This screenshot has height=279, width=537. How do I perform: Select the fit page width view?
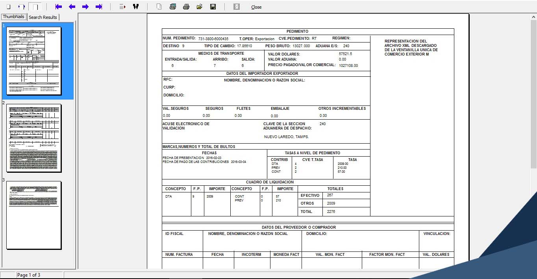click(22, 7)
